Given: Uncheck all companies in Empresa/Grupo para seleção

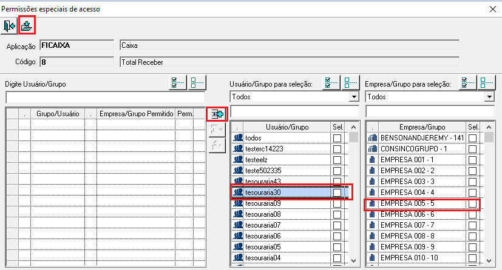Looking at the screenshot, I should pyautogui.click(x=487, y=83).
